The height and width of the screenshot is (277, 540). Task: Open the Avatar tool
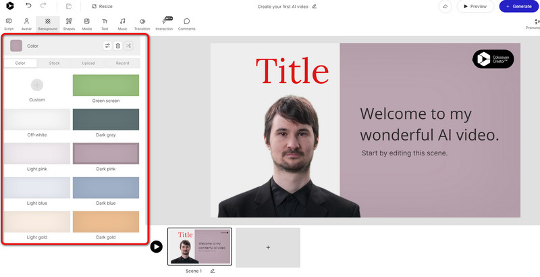click(26, 24)
